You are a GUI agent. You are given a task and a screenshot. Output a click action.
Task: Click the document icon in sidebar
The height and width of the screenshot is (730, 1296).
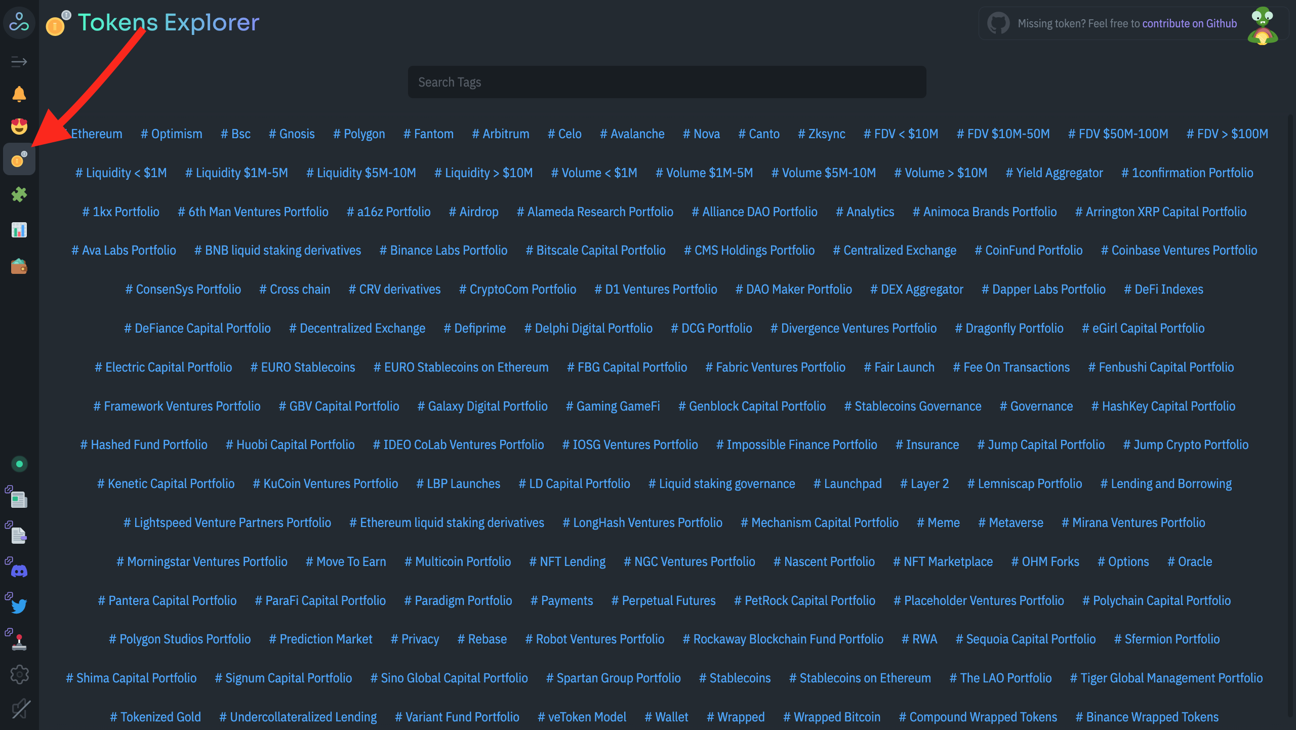(x=19, y=535)
